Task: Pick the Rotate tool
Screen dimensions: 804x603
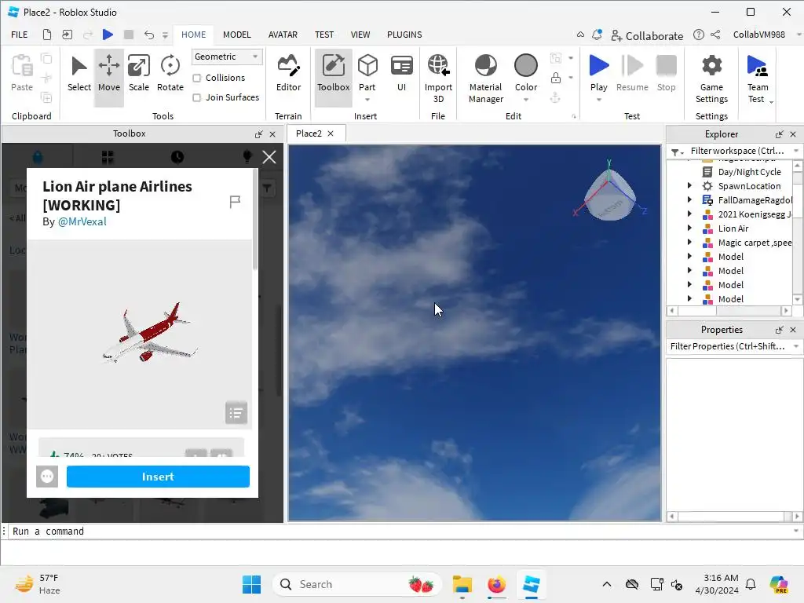Action: click(170, 73)
